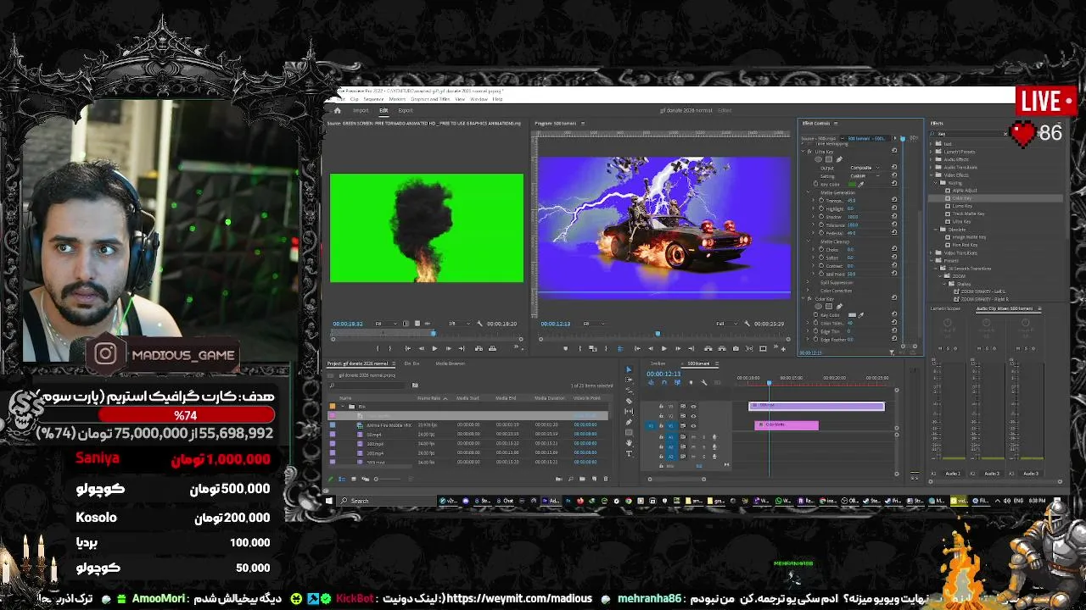Open Ultra Key Setting dropdown
1086x610 pixels.
(x=865, y=175)
